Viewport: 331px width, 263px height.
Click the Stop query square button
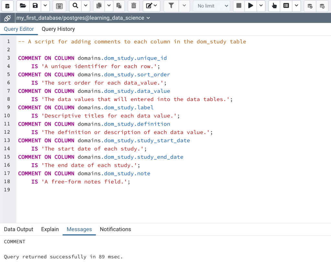click(239, 6)
